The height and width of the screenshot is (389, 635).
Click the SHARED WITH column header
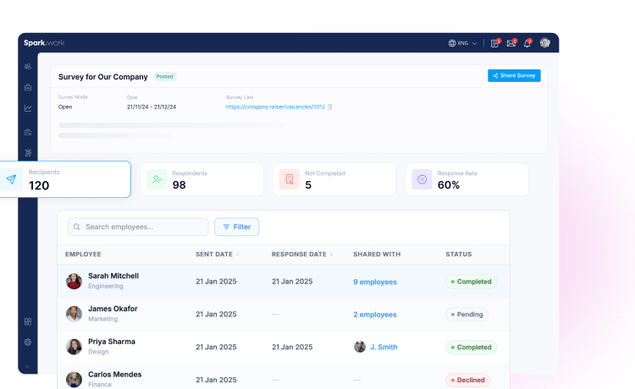(377, 255)
